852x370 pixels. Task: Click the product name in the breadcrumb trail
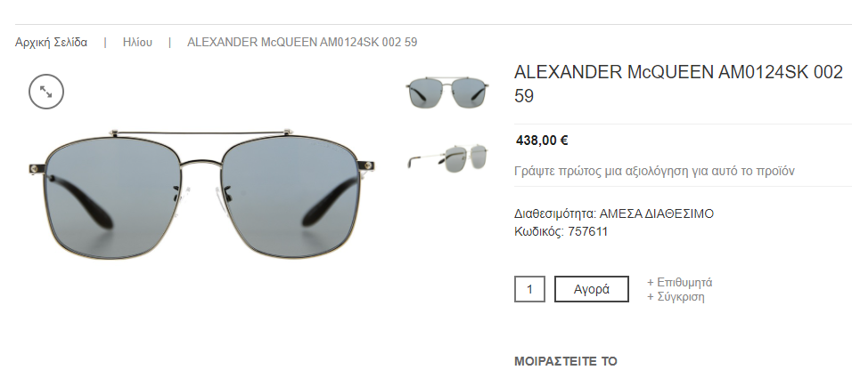pyautogui.click(x=302, y=43)
